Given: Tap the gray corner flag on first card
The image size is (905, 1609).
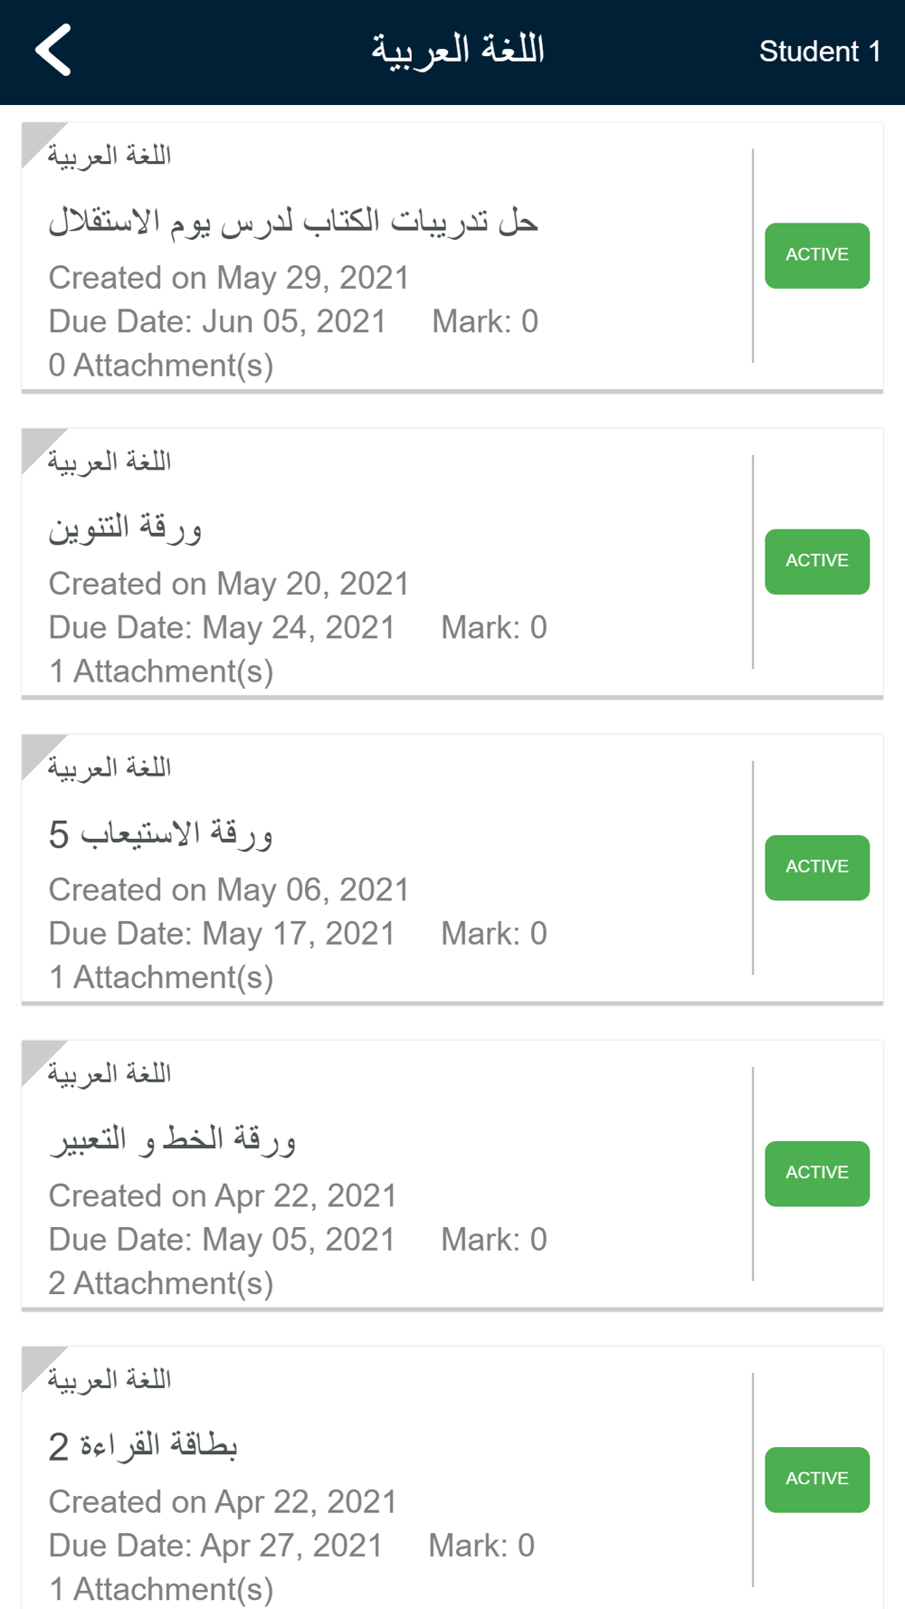Looking at the screenshot, I should (38, 138).
